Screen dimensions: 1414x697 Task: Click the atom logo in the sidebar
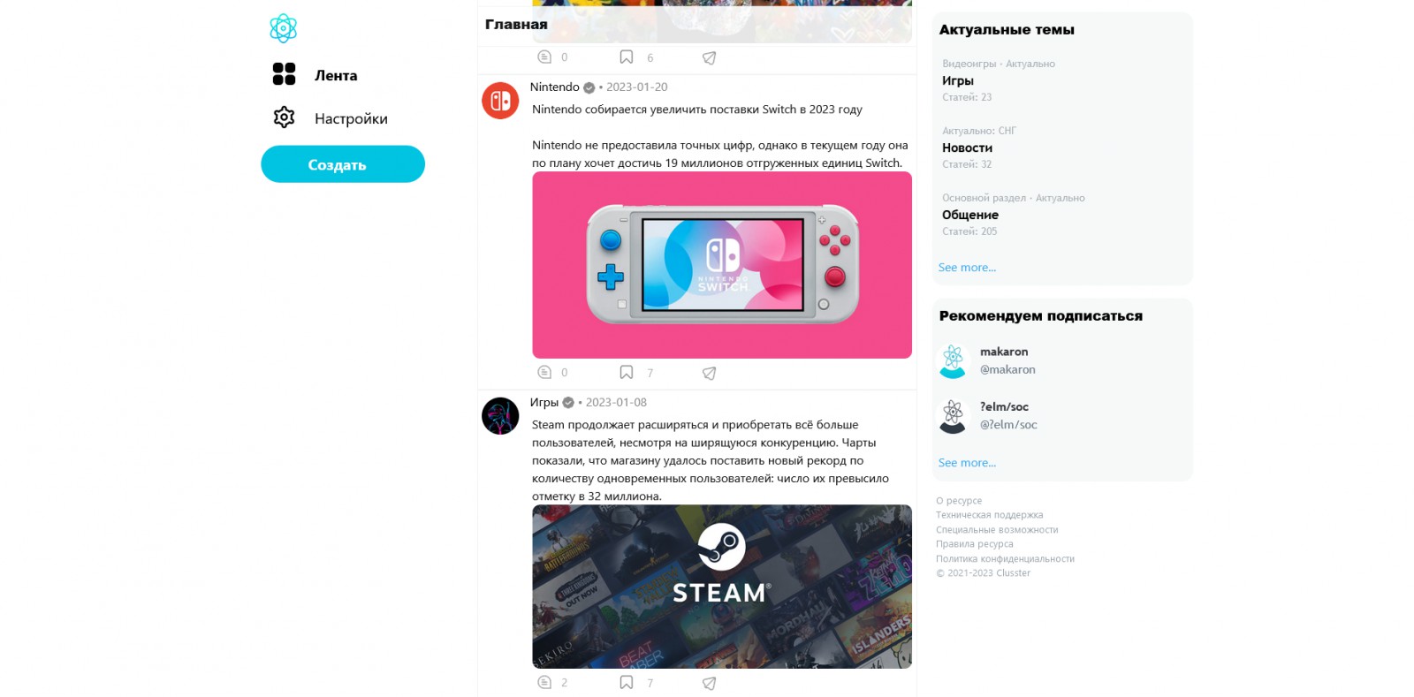coord(283,28)
